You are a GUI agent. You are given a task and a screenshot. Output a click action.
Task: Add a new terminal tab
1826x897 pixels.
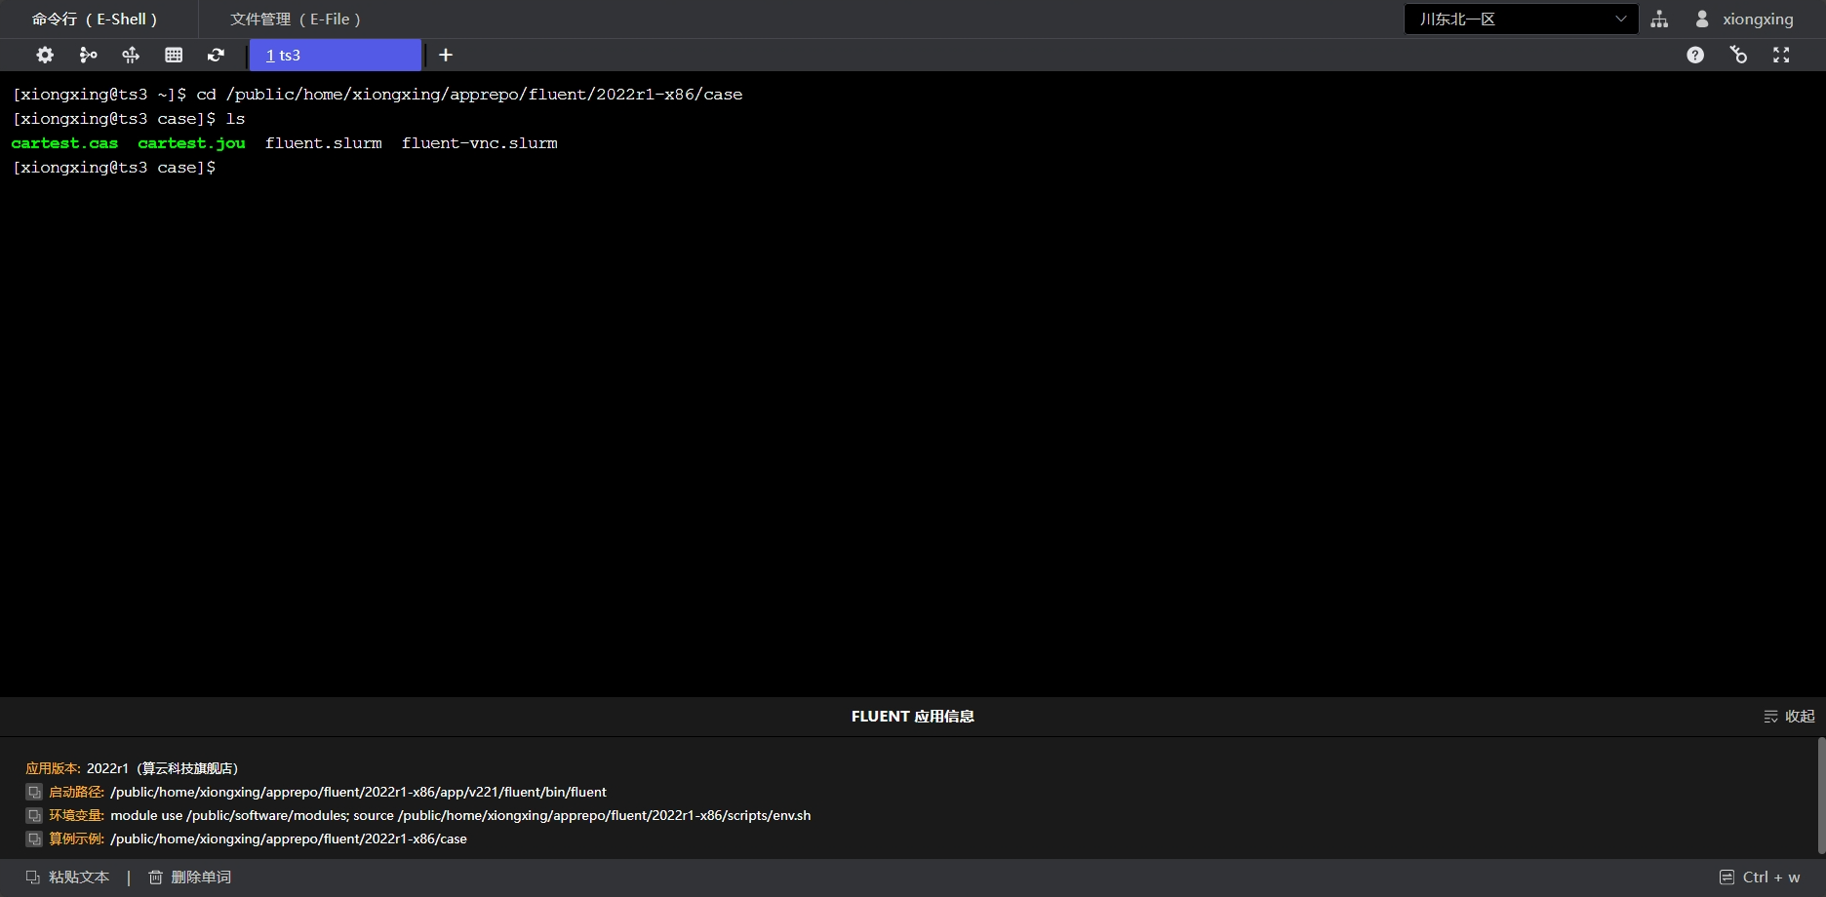[446, 56]
